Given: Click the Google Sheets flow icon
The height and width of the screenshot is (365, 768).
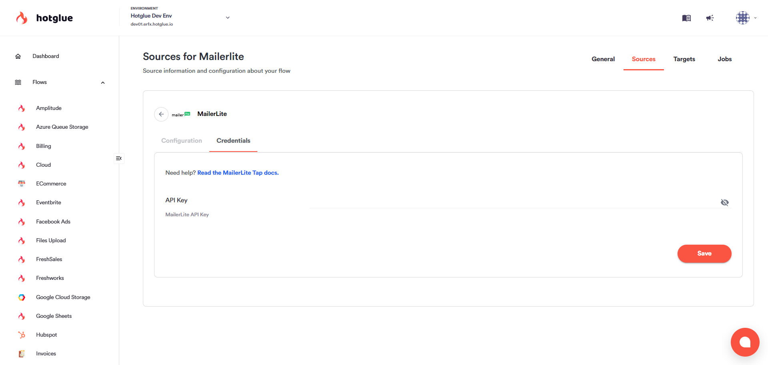Looking at the screenshot, I should pyautogui.click(x=22, y=316).
